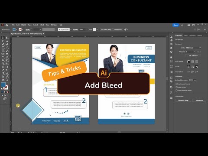The height and width of the screenshot is (156, 208).
Task: Click the blue Fill swatch in toolbar
Action: click(3, 85)
